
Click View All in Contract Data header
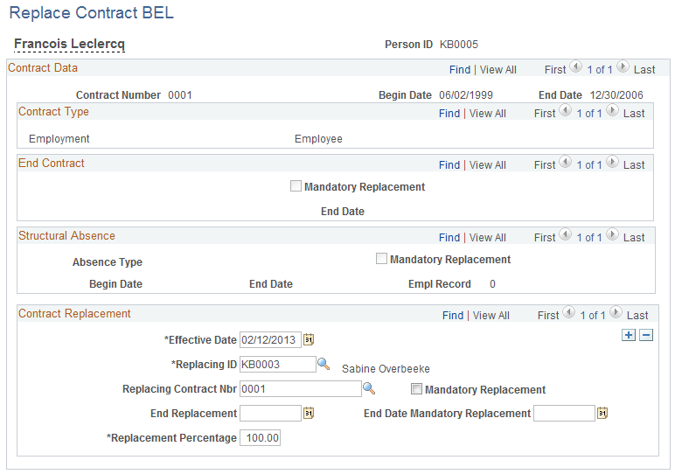click(498, 70)
